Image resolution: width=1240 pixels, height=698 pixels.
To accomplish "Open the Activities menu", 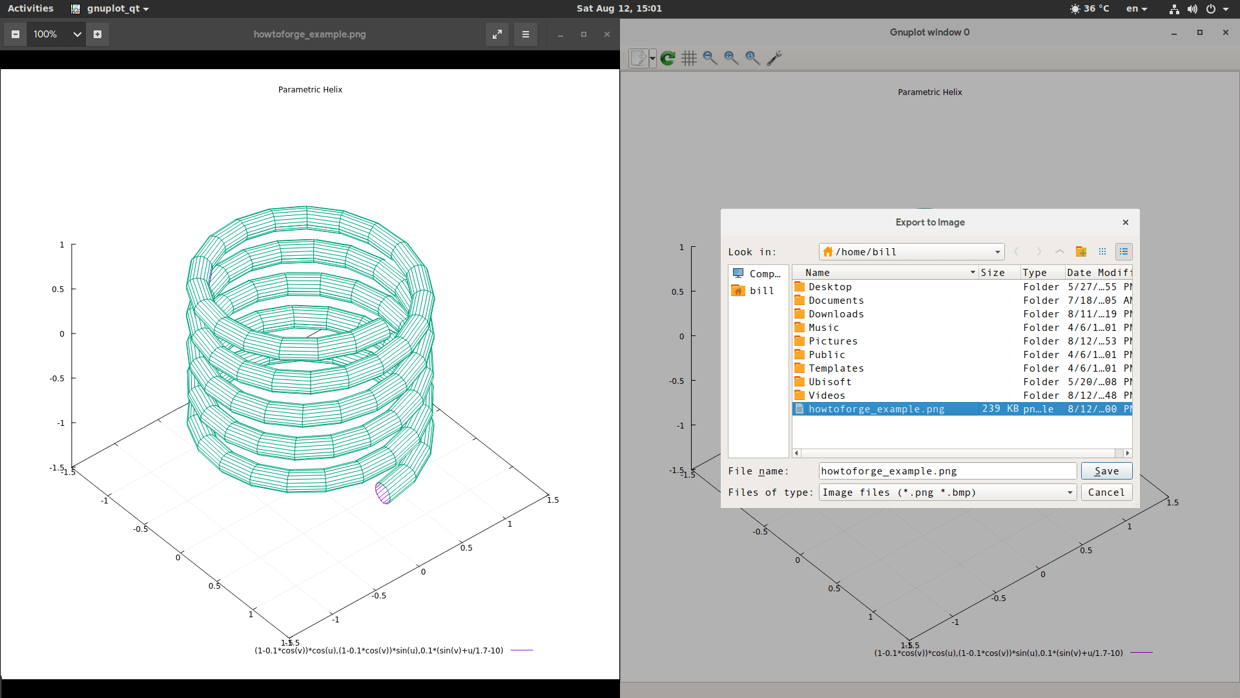I will click(x=30, y=8).
